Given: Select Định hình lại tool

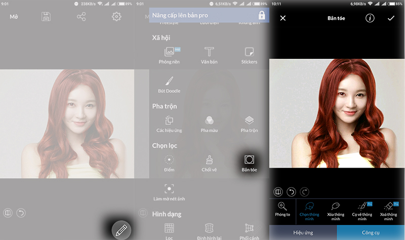Looking at the screenshot, I should (209, 232).
